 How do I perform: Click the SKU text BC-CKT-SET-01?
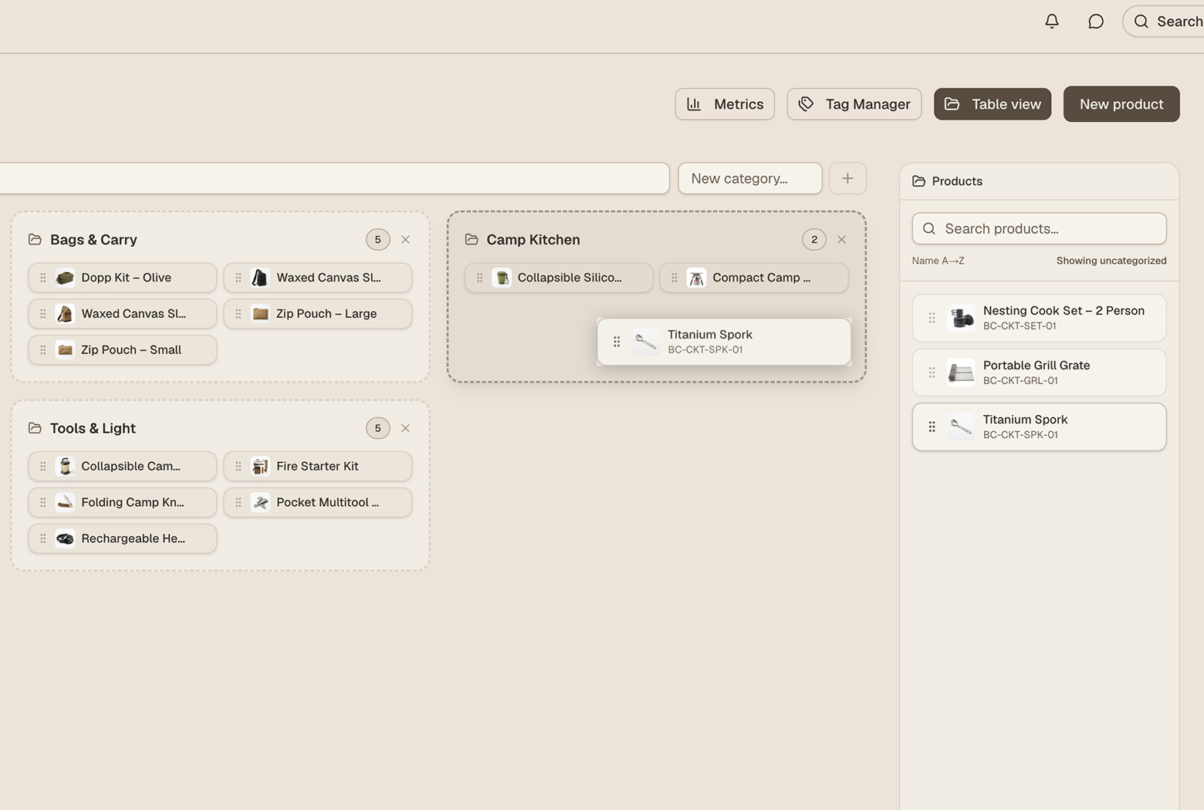coord(1020,326)
